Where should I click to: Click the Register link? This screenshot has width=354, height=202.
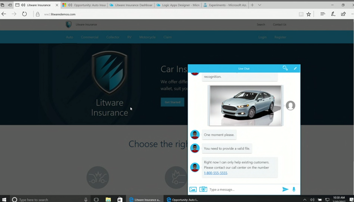[280, 37]
